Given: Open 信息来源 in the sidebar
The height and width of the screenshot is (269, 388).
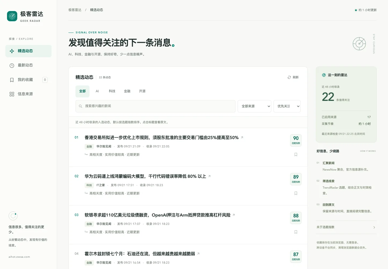Looking at the screenshot, I should tap(28, 94).
